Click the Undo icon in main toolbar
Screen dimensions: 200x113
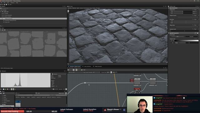tap(8, 5)
